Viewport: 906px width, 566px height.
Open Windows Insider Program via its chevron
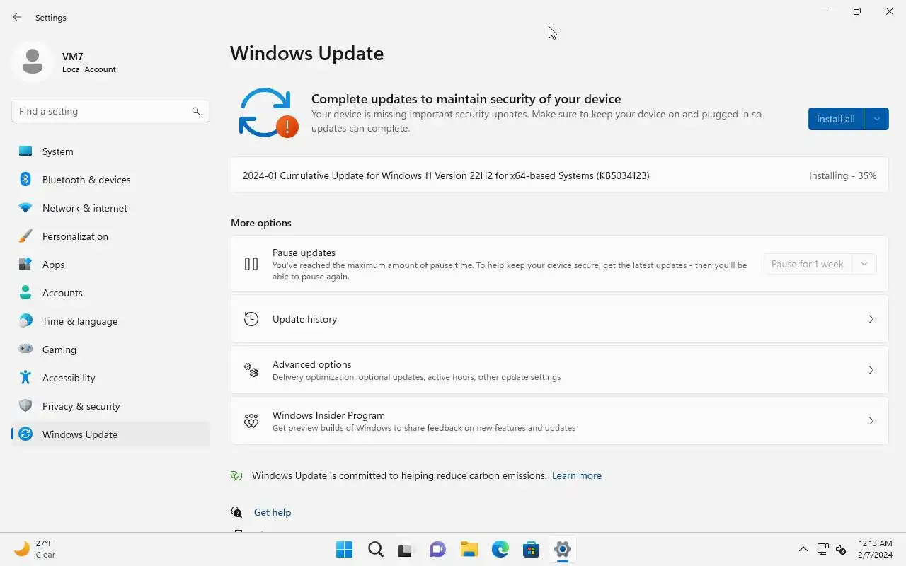tap(871, 421)
